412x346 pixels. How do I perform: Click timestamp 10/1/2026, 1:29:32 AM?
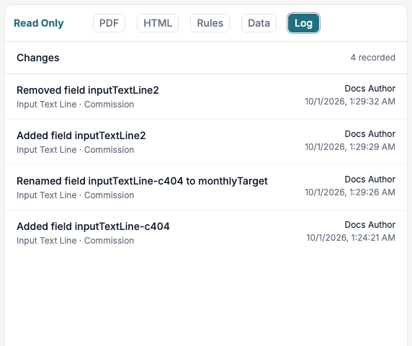coord(350,102)
